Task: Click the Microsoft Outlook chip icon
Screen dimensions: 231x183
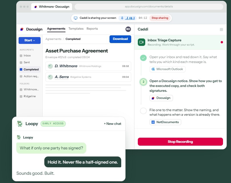Action: coord(153,69)
